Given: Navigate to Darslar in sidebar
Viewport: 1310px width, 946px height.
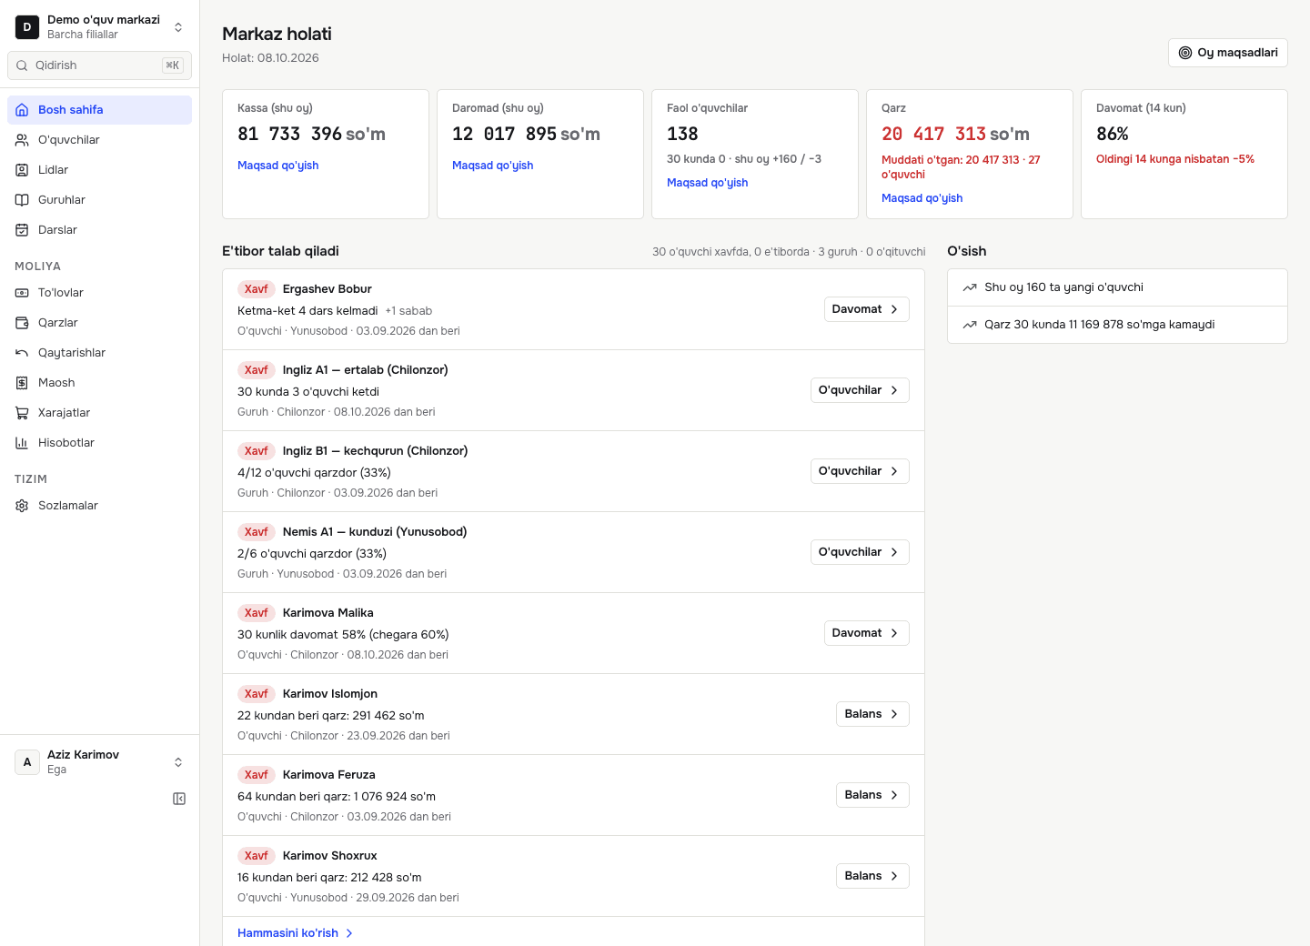Looking at the screenshot, I should click(x=100, y=230).
